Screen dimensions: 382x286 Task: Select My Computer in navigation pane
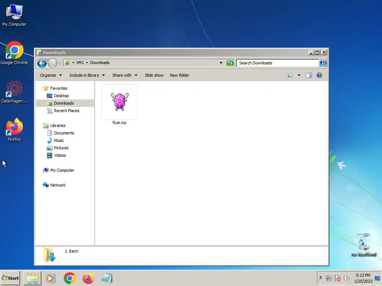click(x=62, y=171)
